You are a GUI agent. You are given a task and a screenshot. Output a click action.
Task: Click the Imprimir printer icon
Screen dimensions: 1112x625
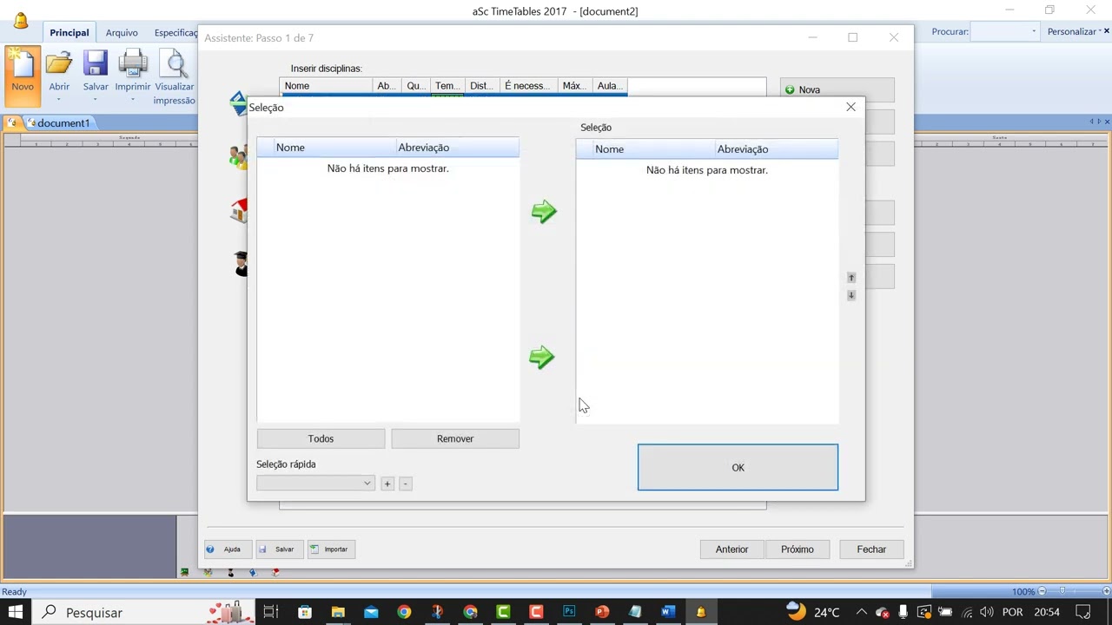[133, 64]
